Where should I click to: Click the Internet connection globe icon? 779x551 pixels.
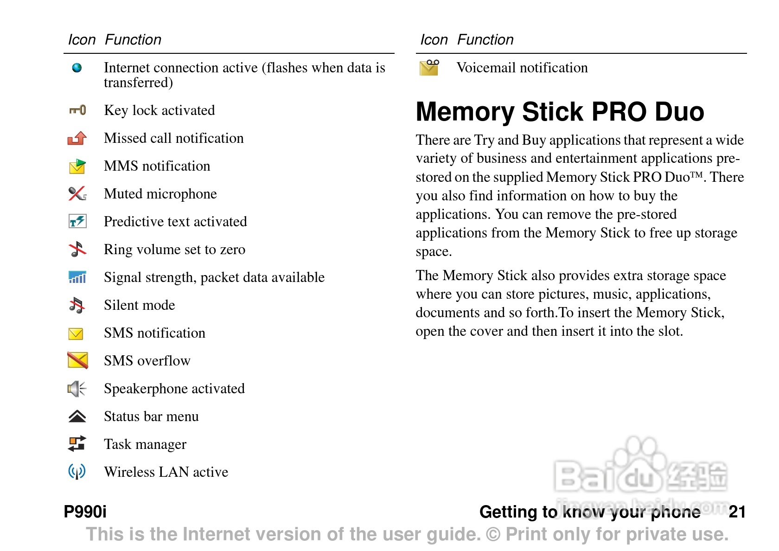point(77,68)
